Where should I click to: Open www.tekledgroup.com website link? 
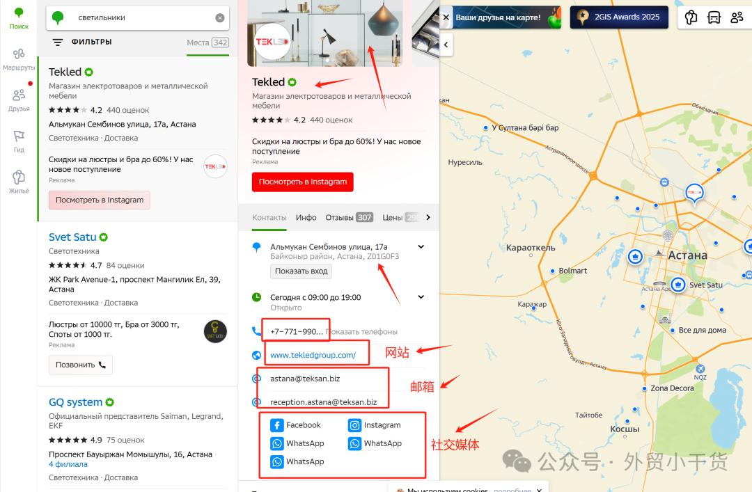click(x=313, y=355)
